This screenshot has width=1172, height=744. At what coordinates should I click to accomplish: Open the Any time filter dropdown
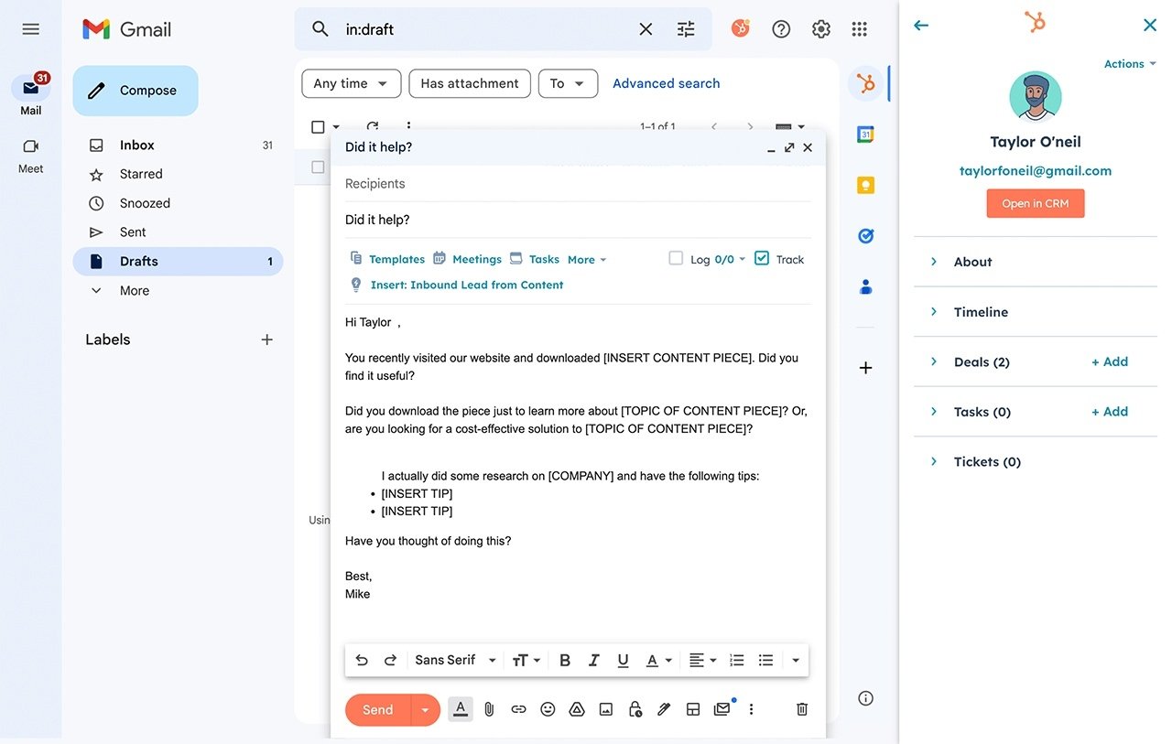pos(351,83)
